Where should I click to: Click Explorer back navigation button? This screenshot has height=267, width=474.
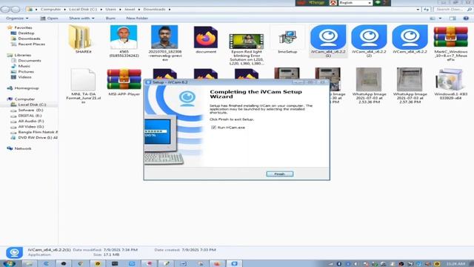point(5,10)
